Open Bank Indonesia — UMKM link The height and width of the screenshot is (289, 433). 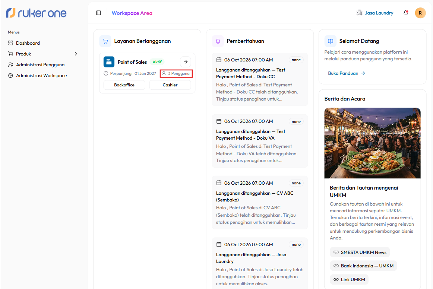[x=363, y=266]
